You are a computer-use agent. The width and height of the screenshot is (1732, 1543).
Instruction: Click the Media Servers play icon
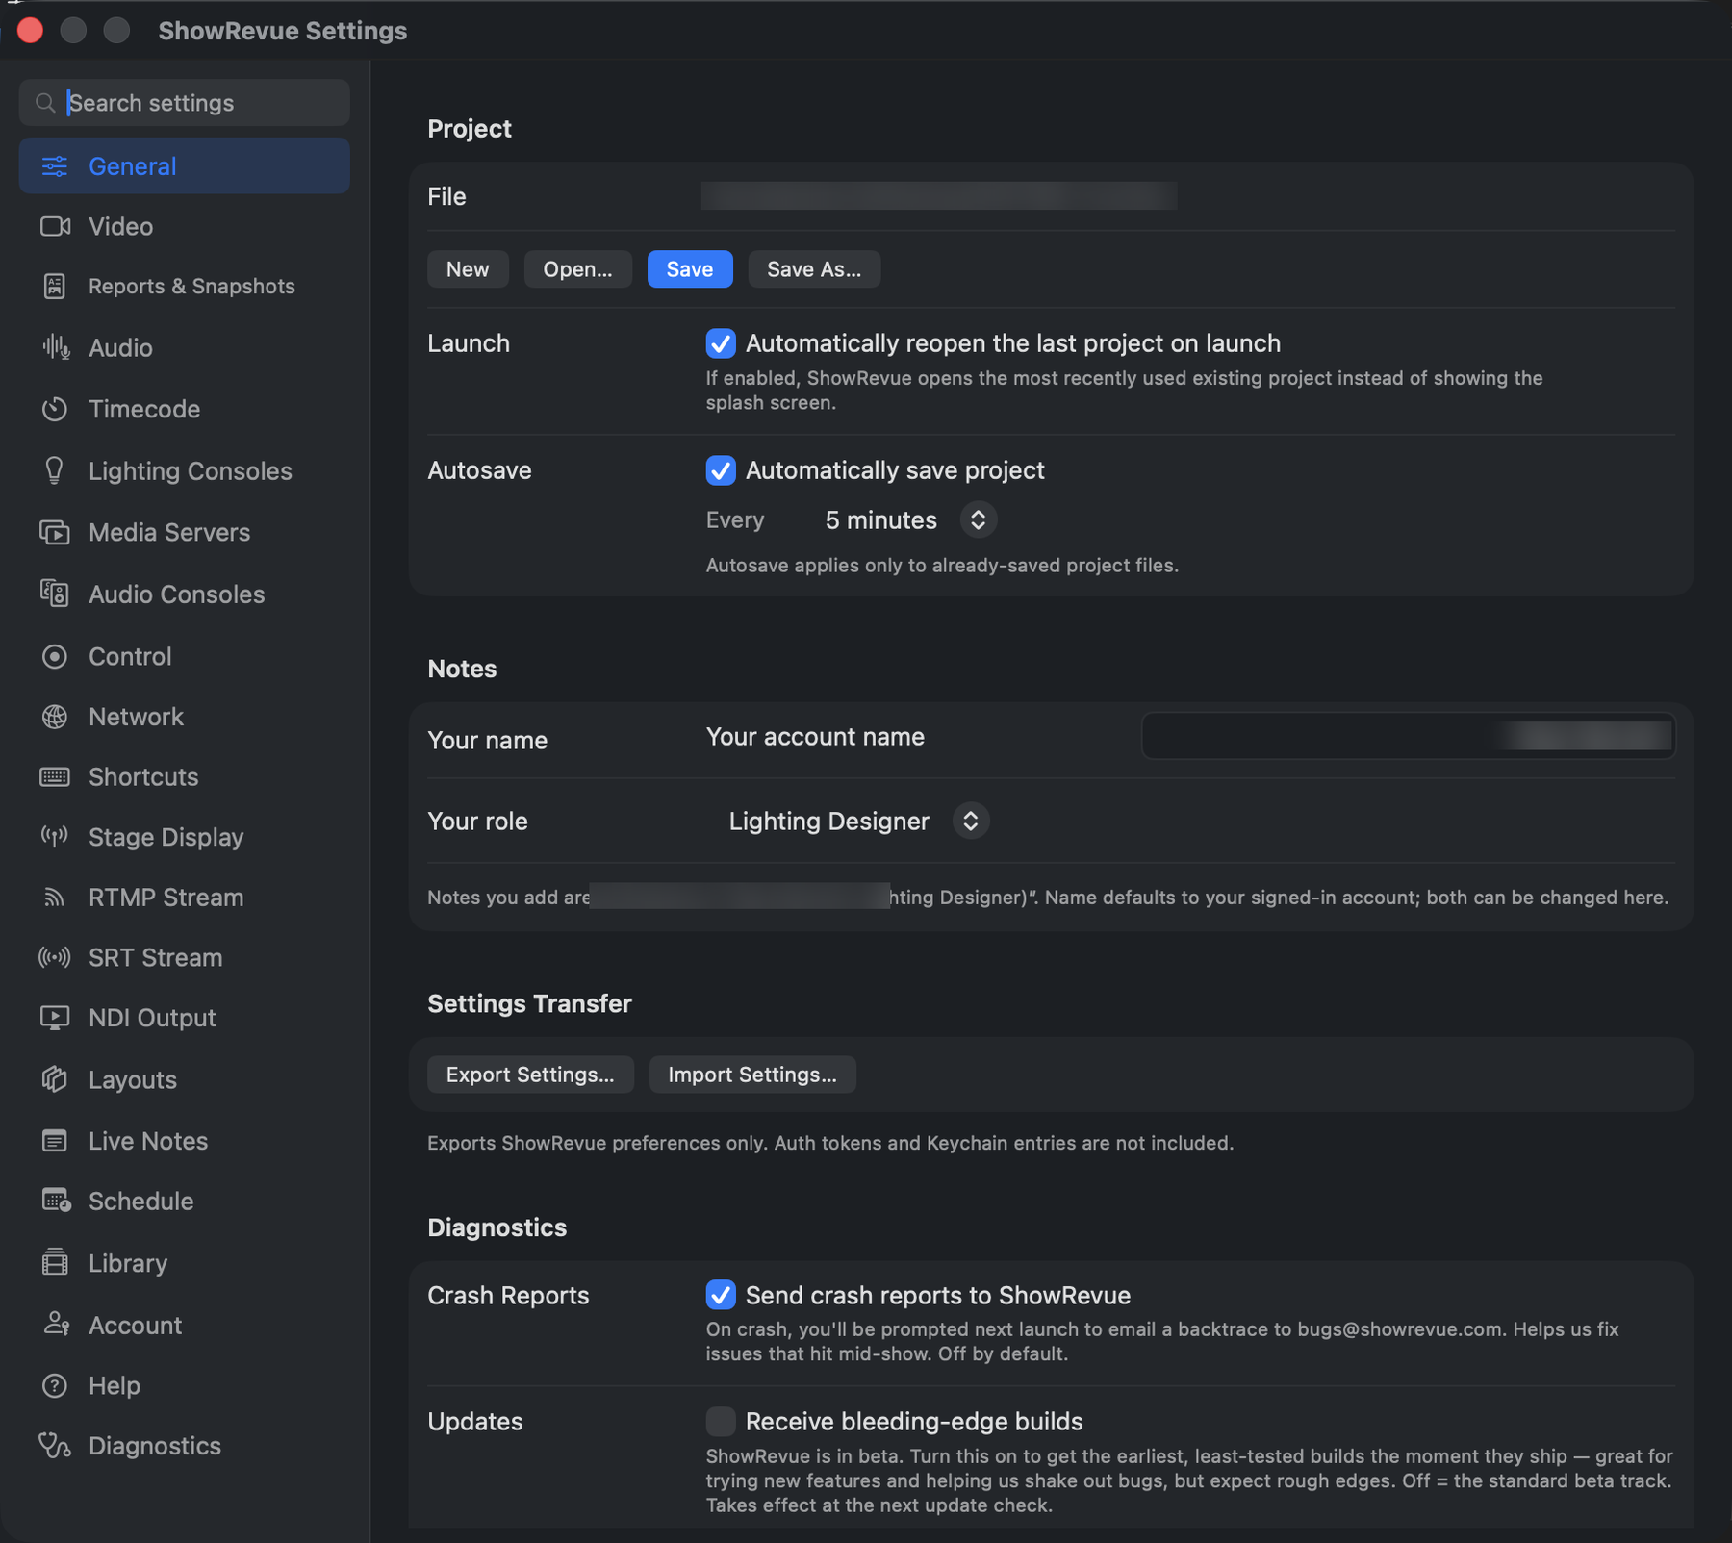point(55,532)
